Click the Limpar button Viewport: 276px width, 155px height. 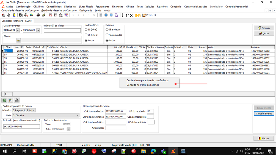coord(264,34)
